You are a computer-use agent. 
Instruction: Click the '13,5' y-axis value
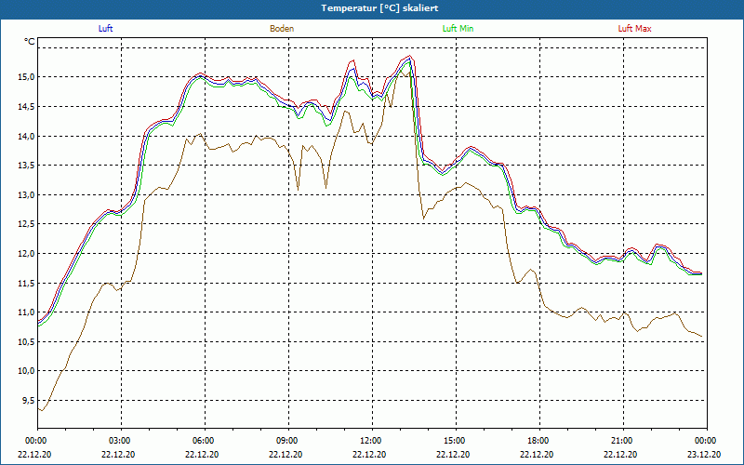(x=27, y=166)
